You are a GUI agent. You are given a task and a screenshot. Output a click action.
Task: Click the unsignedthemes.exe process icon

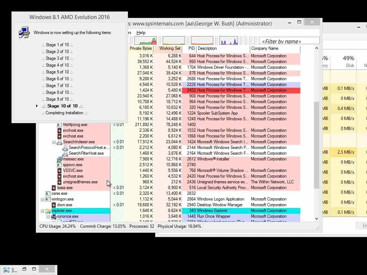pos(59,182)
